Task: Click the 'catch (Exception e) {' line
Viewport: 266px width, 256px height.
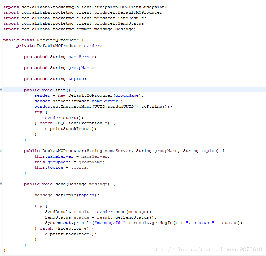Action: (64, 228)
